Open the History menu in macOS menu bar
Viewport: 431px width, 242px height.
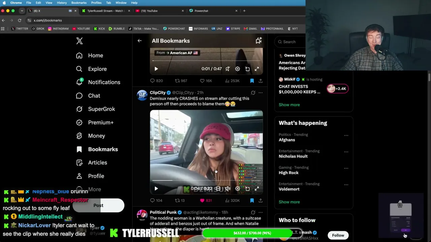pyautogui.click(x=62, y=3)
